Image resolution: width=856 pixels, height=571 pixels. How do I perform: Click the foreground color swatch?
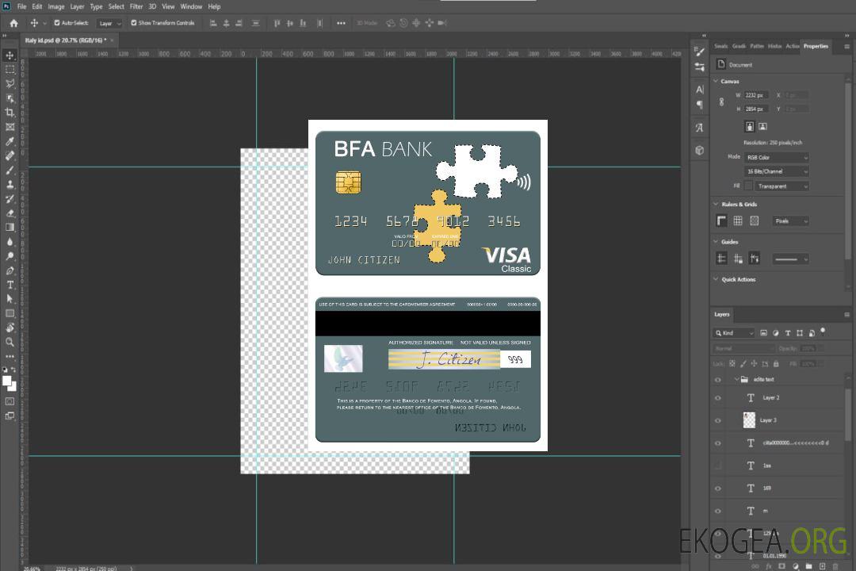[x=7, y=381]
